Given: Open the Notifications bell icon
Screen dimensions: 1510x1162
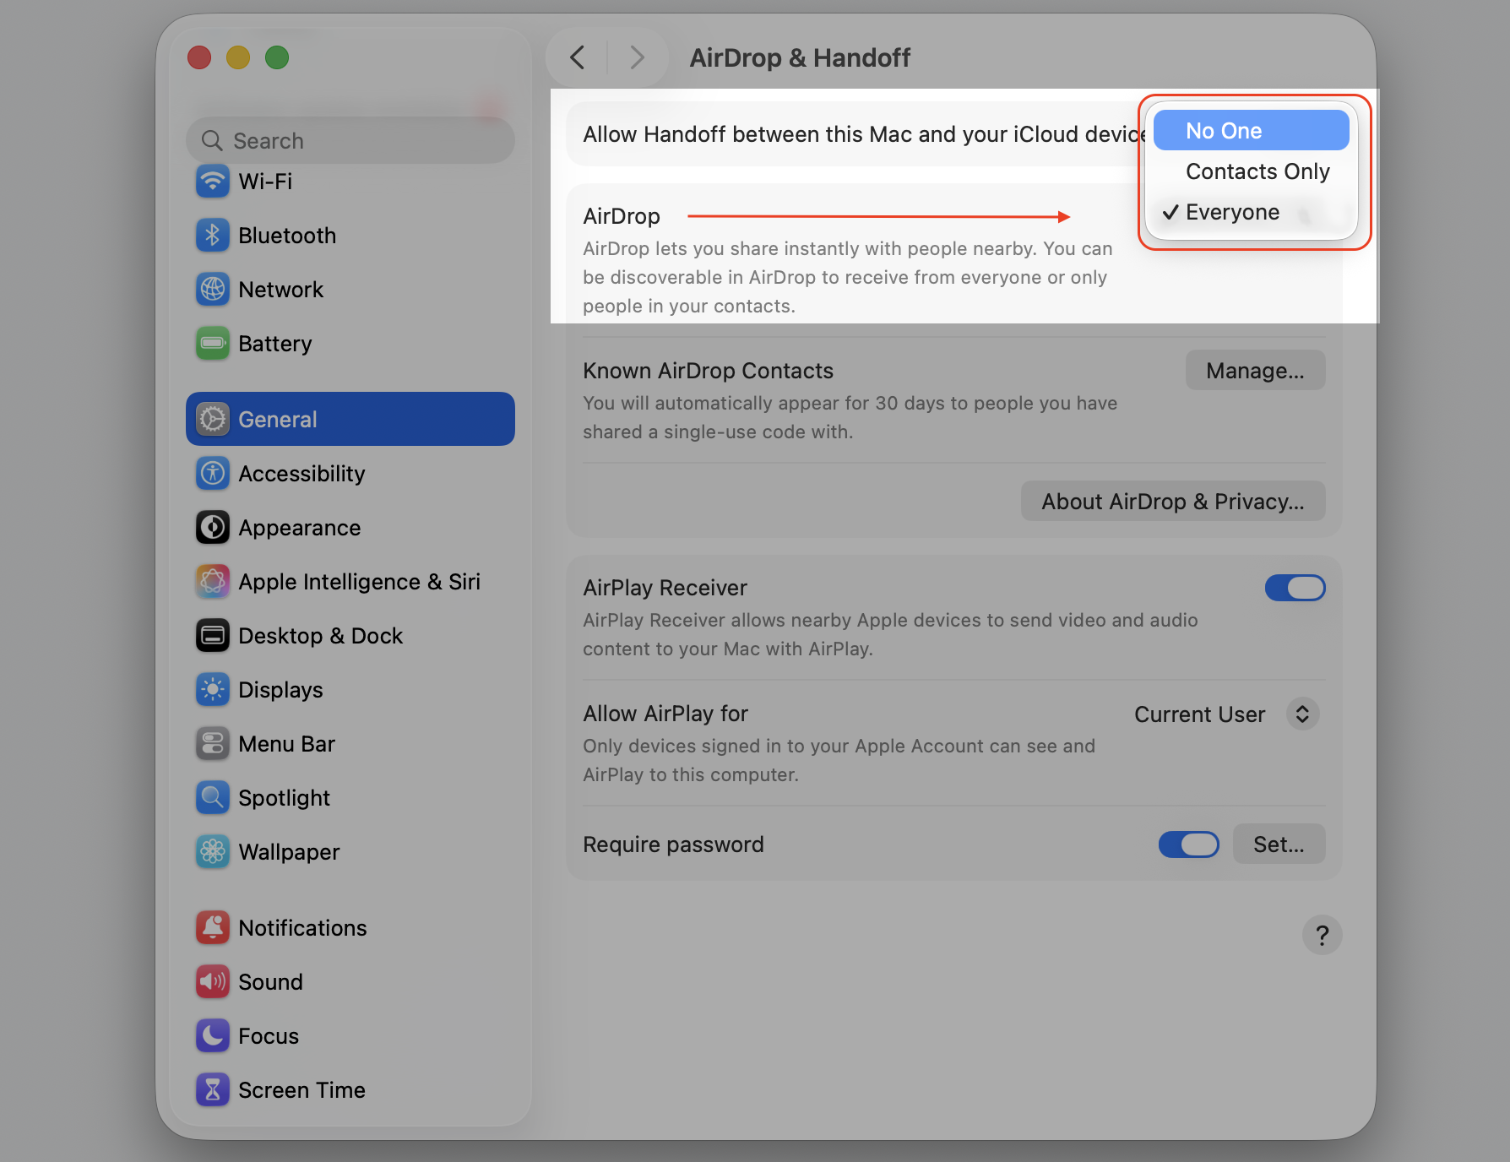Looking at the screenshot, I should [x=213, y=928].
